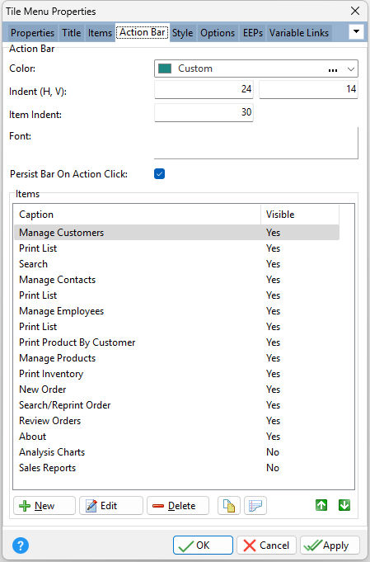Click the New item button
This screenshot has height=562, width=370.
[x=44, y=505]
